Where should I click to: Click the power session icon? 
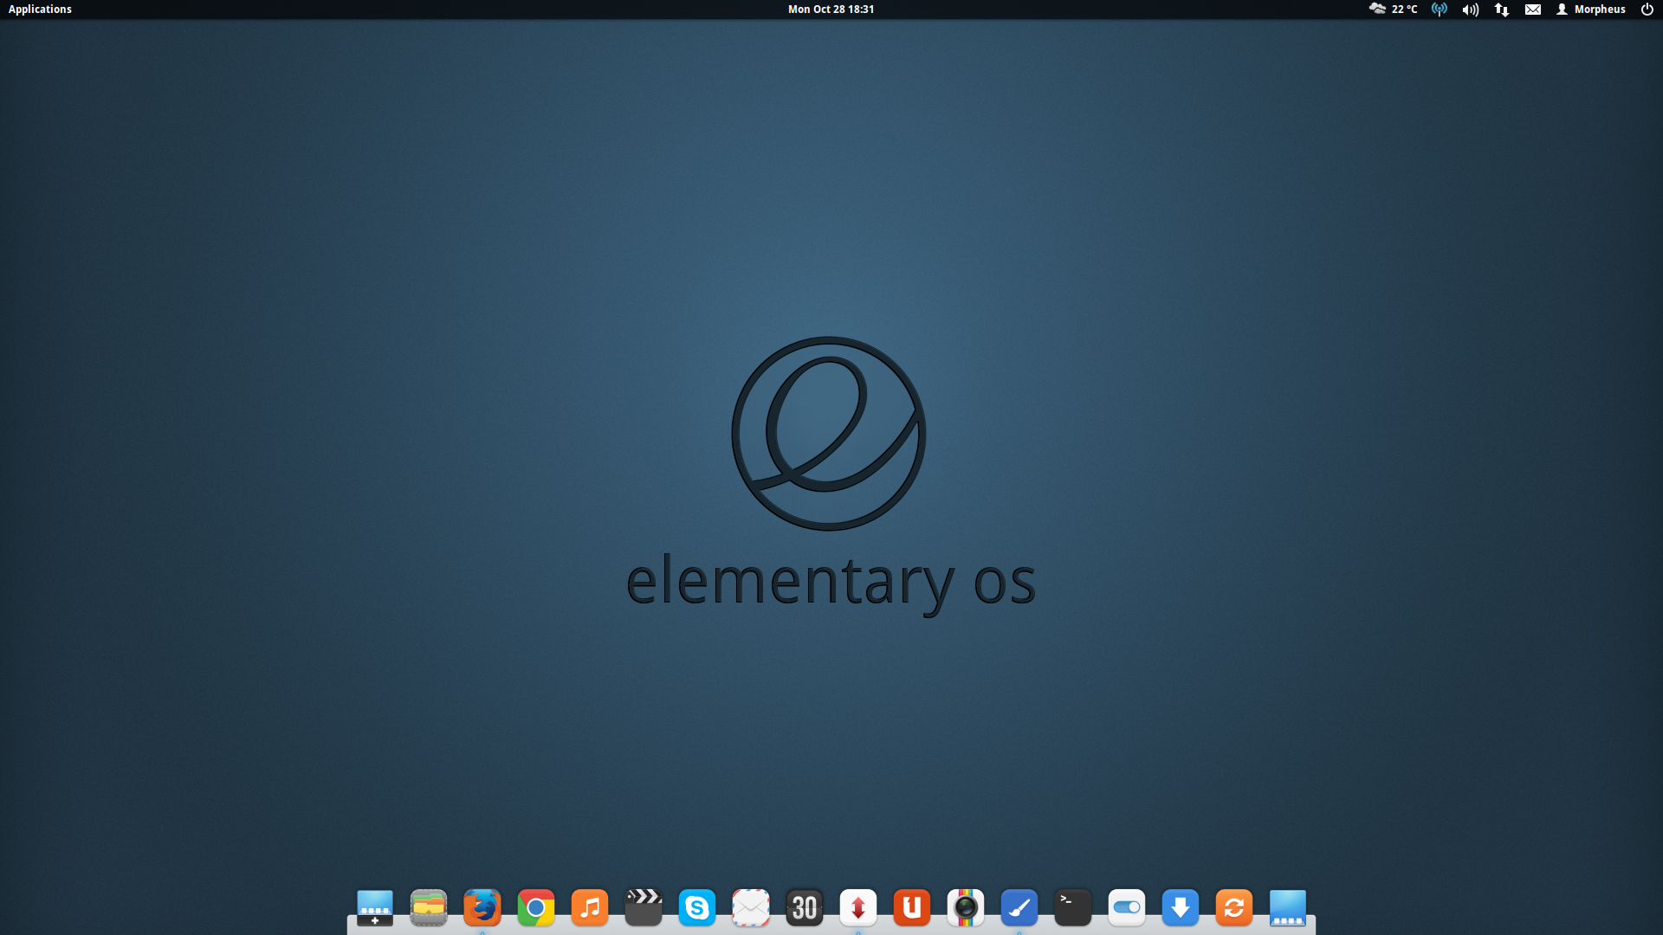click(1647, 10)
